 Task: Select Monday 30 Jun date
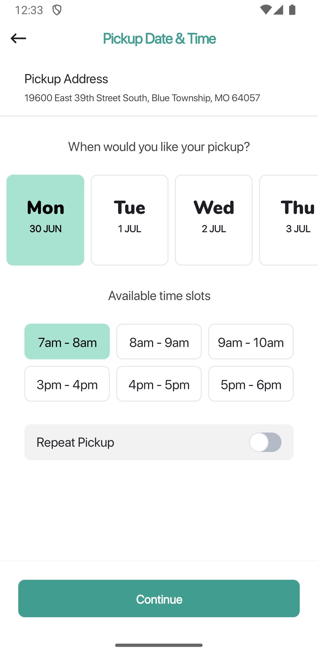[x=45, y=220]
